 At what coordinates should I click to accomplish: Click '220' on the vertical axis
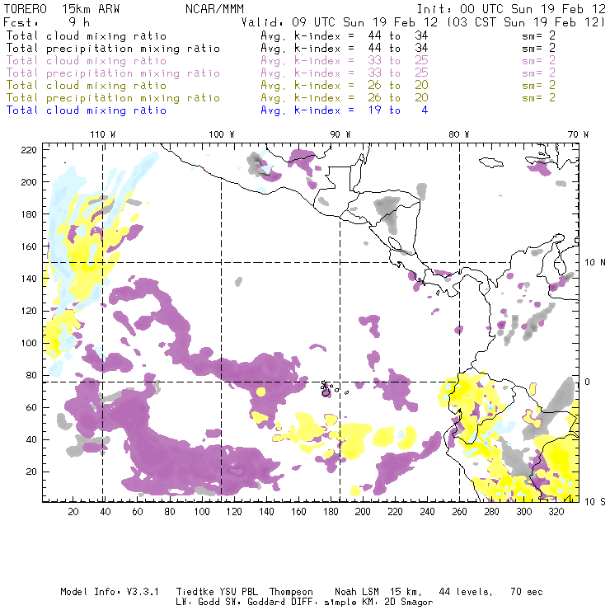click(x=29, y=150)
